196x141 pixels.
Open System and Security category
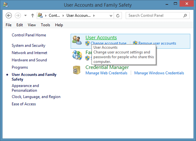click(x=28, y=46)
